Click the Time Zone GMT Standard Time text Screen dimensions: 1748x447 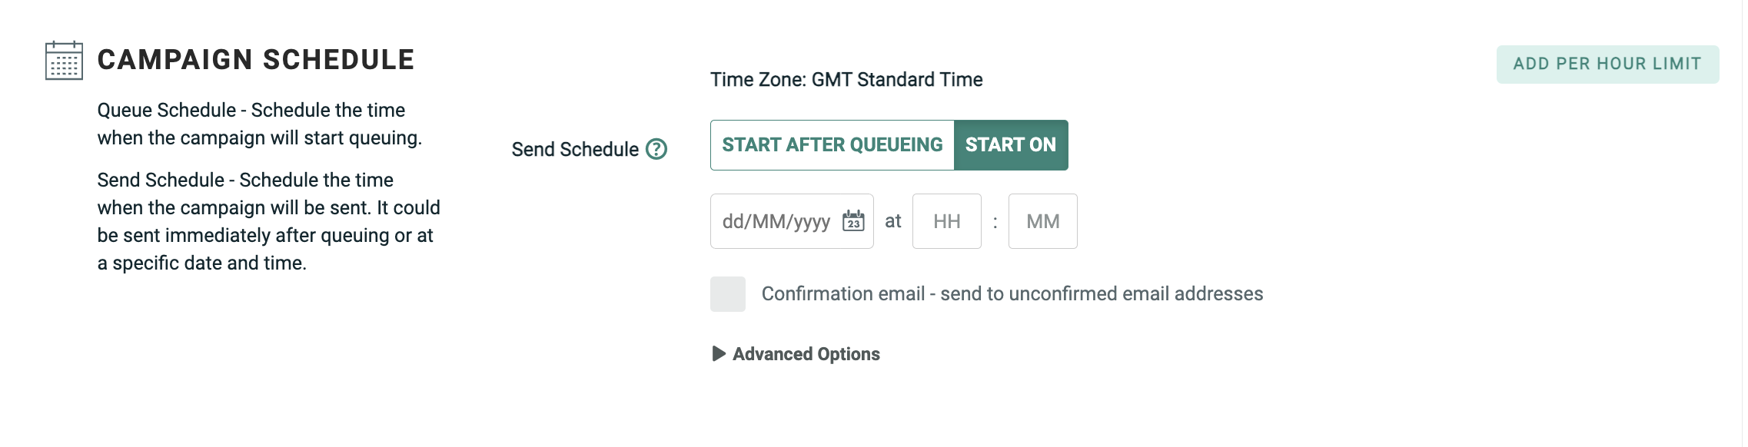[846, 80]
